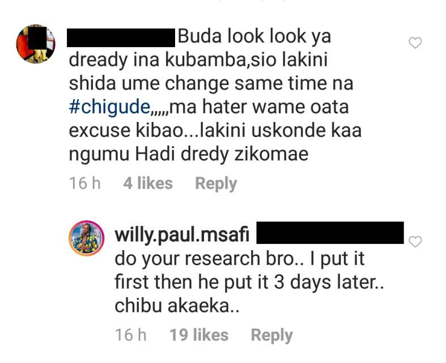Click 'first then he put it 3 days later' line
446x363 pixels.
click(x=249, y=282)
